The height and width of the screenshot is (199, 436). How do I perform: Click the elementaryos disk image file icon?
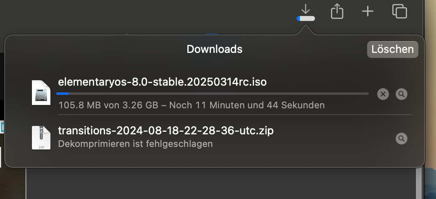pos(41,92)
